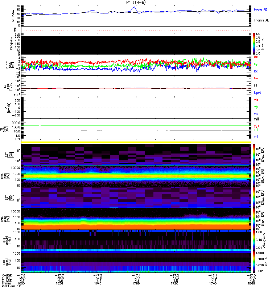This screenshot has width=272, height=291.
Task: Click the X-GSE value -47.5
Action: 98,276
